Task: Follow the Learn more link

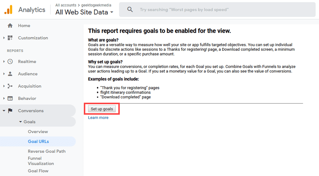Action: [98, 118]
